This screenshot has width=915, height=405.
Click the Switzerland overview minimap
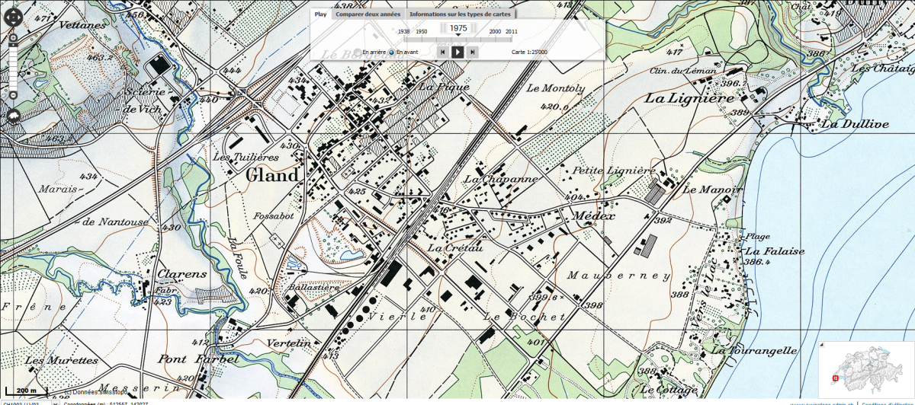click(x=866, y=369)
